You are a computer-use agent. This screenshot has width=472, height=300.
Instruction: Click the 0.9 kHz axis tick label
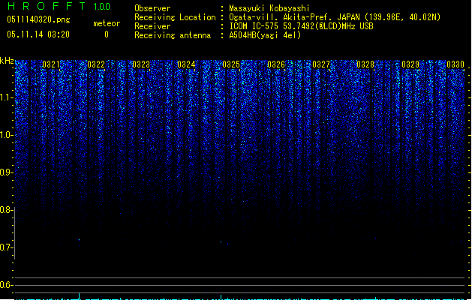(6, 172)
